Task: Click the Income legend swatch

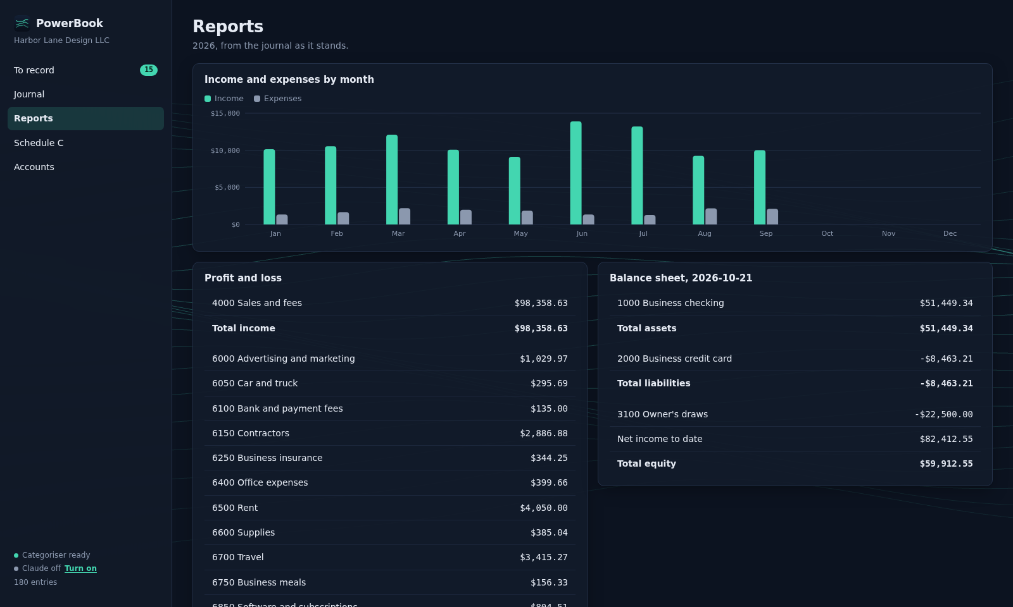Action: [x=208, y=99]
